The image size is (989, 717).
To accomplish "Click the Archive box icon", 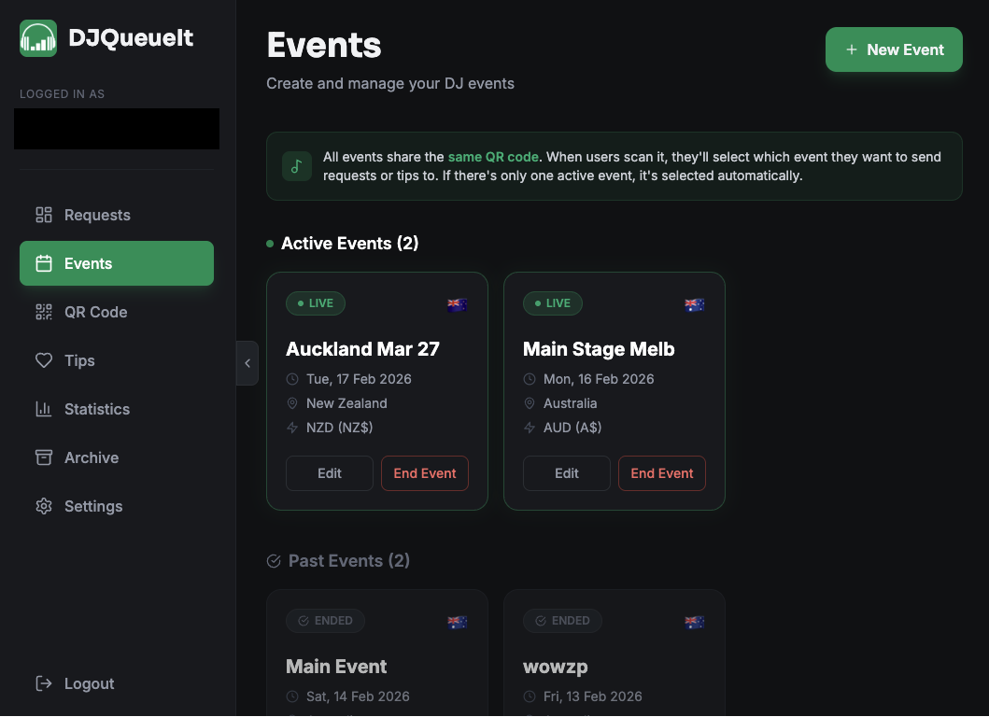I will pyautogui.click(x=44, y=457).
